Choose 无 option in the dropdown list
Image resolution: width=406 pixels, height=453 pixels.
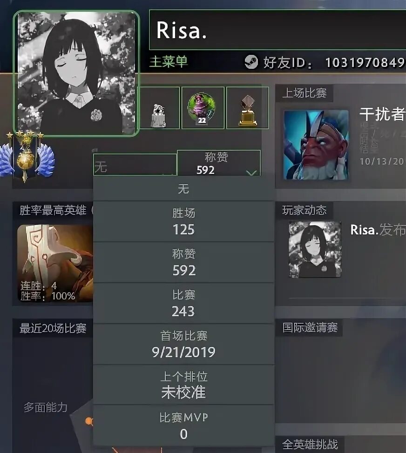tap(183, 189)
